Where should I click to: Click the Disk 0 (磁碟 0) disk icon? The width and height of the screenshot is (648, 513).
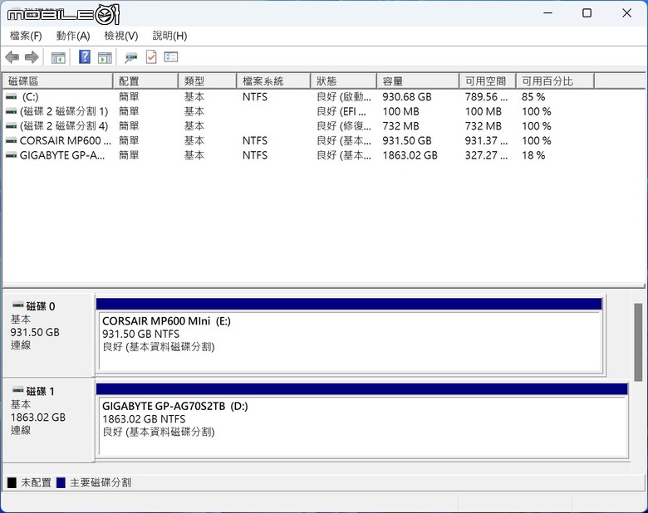17,305
